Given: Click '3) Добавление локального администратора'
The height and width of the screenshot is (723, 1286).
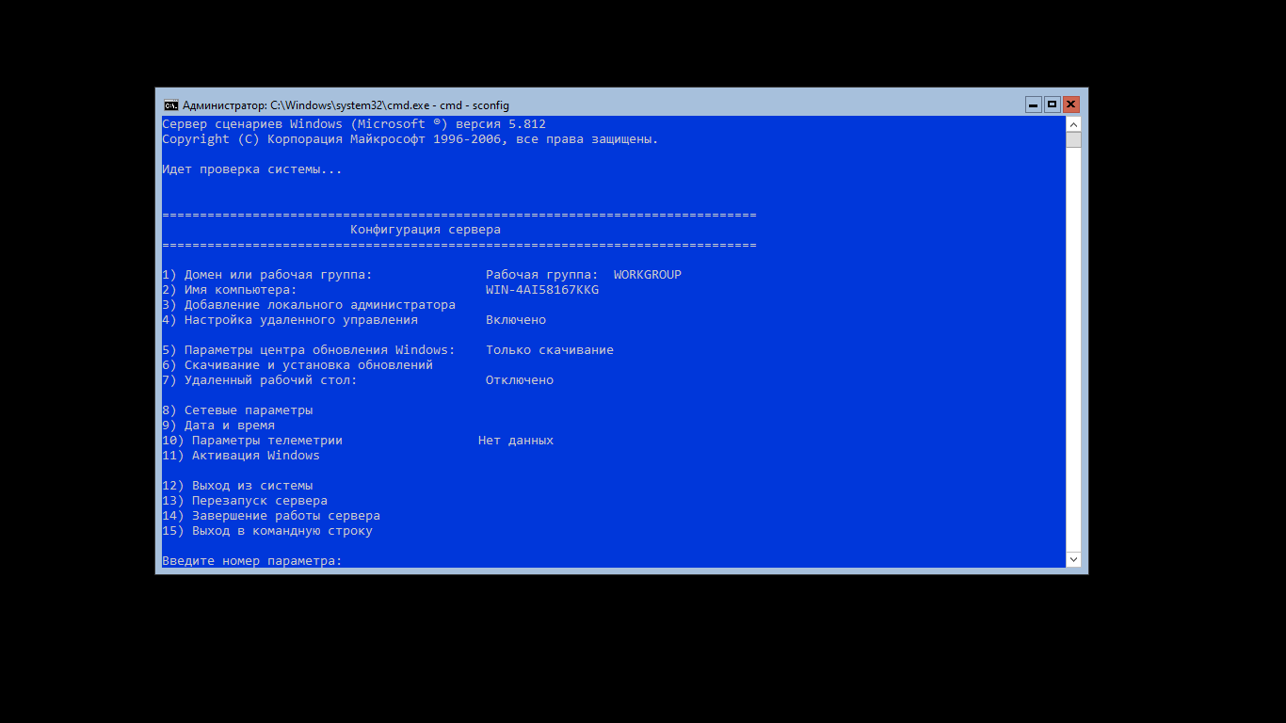Looking at the screenshot, I should click(309, 305).
